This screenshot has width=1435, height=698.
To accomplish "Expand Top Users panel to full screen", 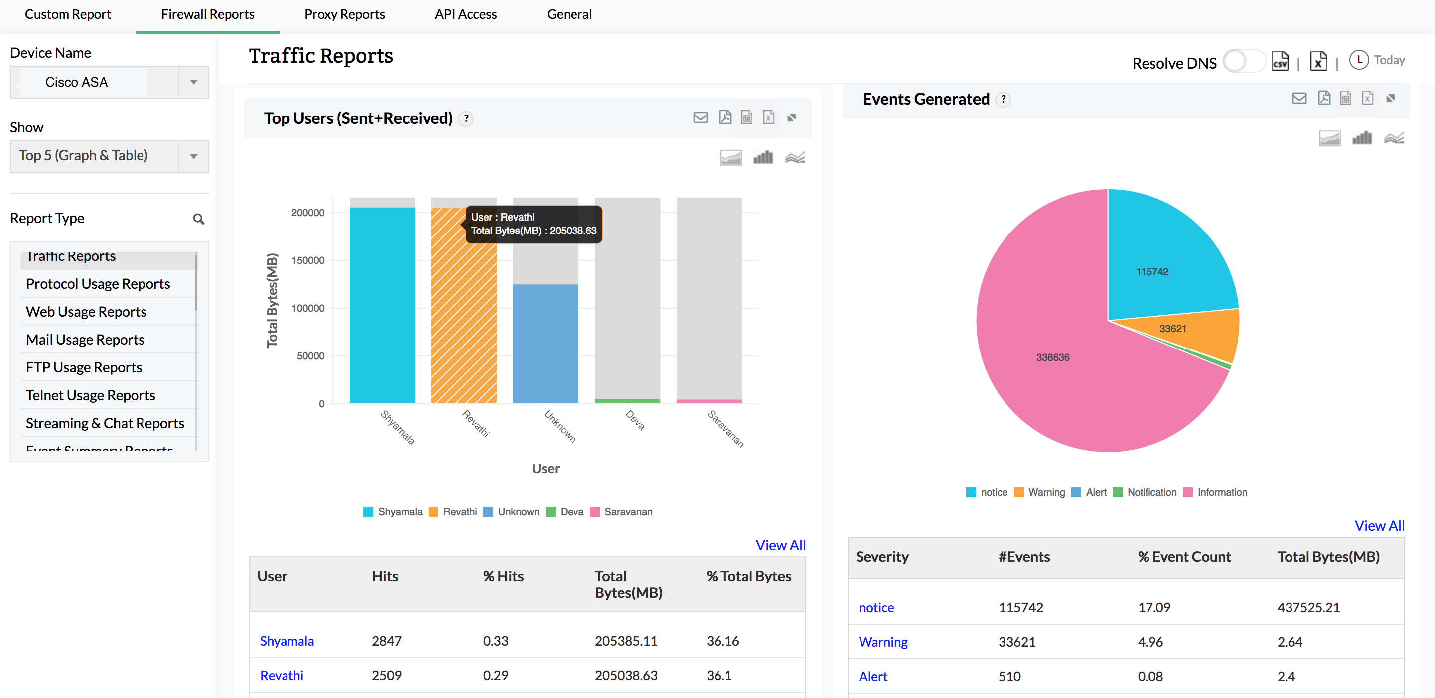I will (x=792, y=117).
